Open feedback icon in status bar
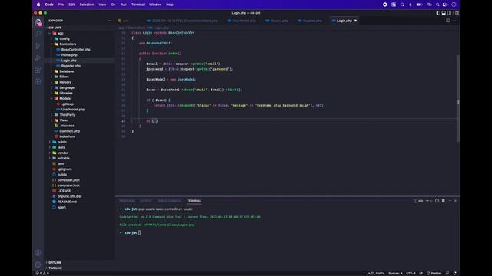This screenshot has height=276, width=492. point(447,273)
